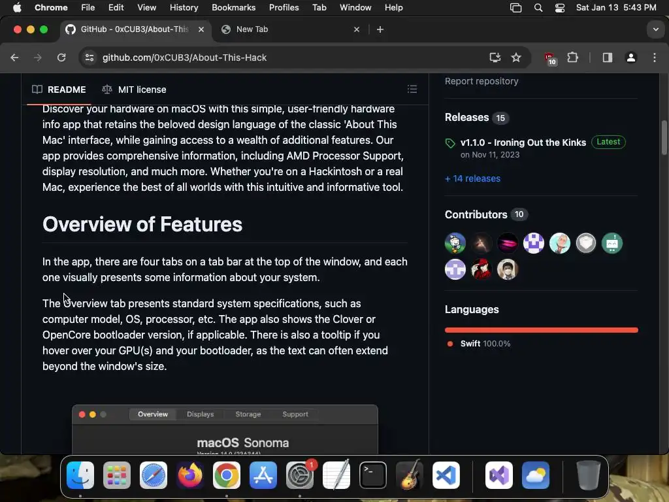This screenshot has height=502, width=669.
Task: Open a new tab with plus button
Action: click(380, 29)
